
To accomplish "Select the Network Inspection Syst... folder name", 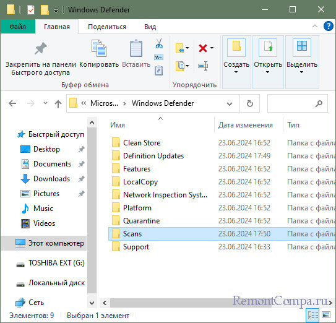I will [165, 195].
